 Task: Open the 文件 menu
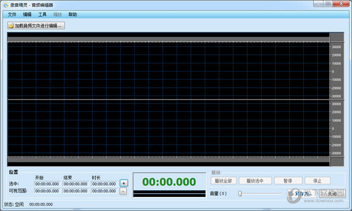point(12,15)
